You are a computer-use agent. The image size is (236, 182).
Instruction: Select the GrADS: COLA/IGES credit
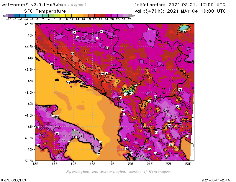pos(13,180)
